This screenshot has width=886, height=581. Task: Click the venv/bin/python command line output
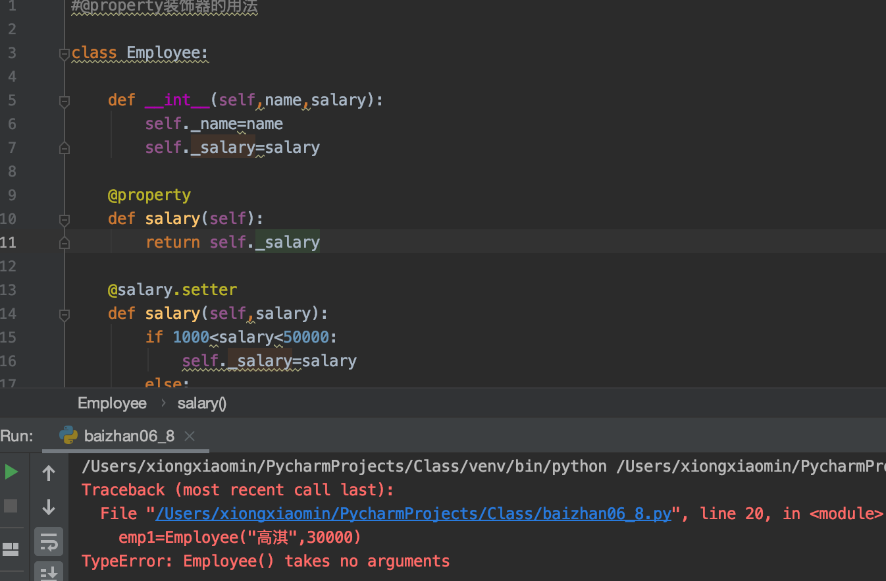pos(483,466)
